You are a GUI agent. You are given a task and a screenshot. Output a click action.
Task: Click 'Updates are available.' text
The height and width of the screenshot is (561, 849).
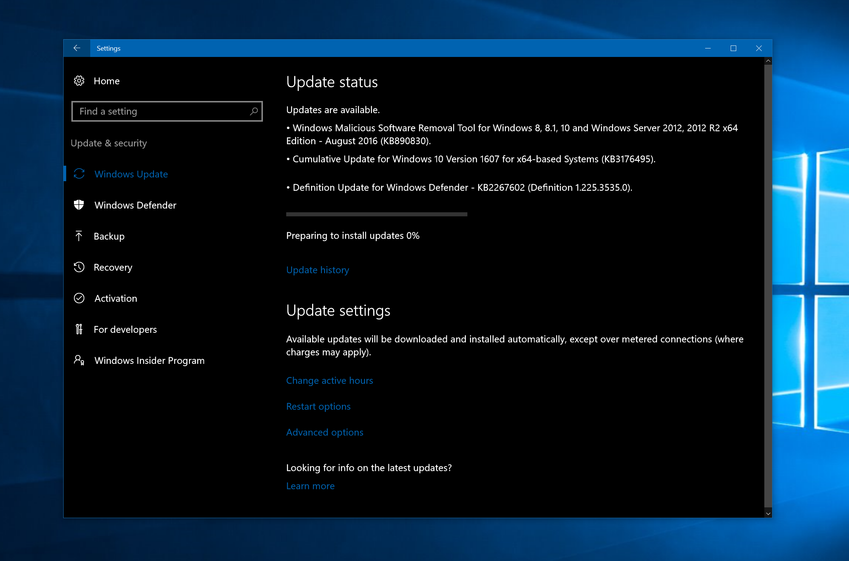[x=333, y=110]
